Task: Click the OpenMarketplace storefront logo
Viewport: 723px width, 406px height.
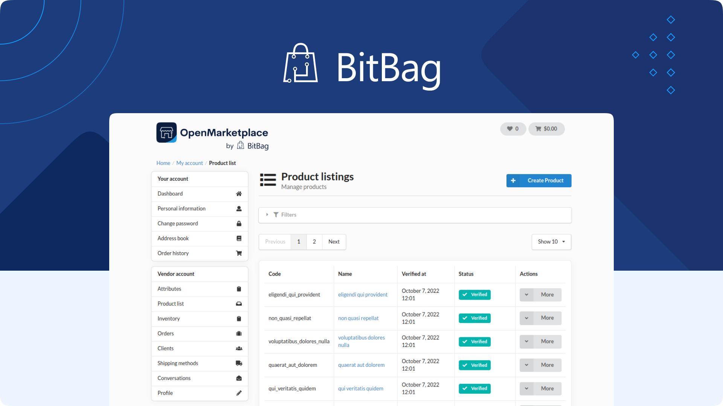Action: 166,132
